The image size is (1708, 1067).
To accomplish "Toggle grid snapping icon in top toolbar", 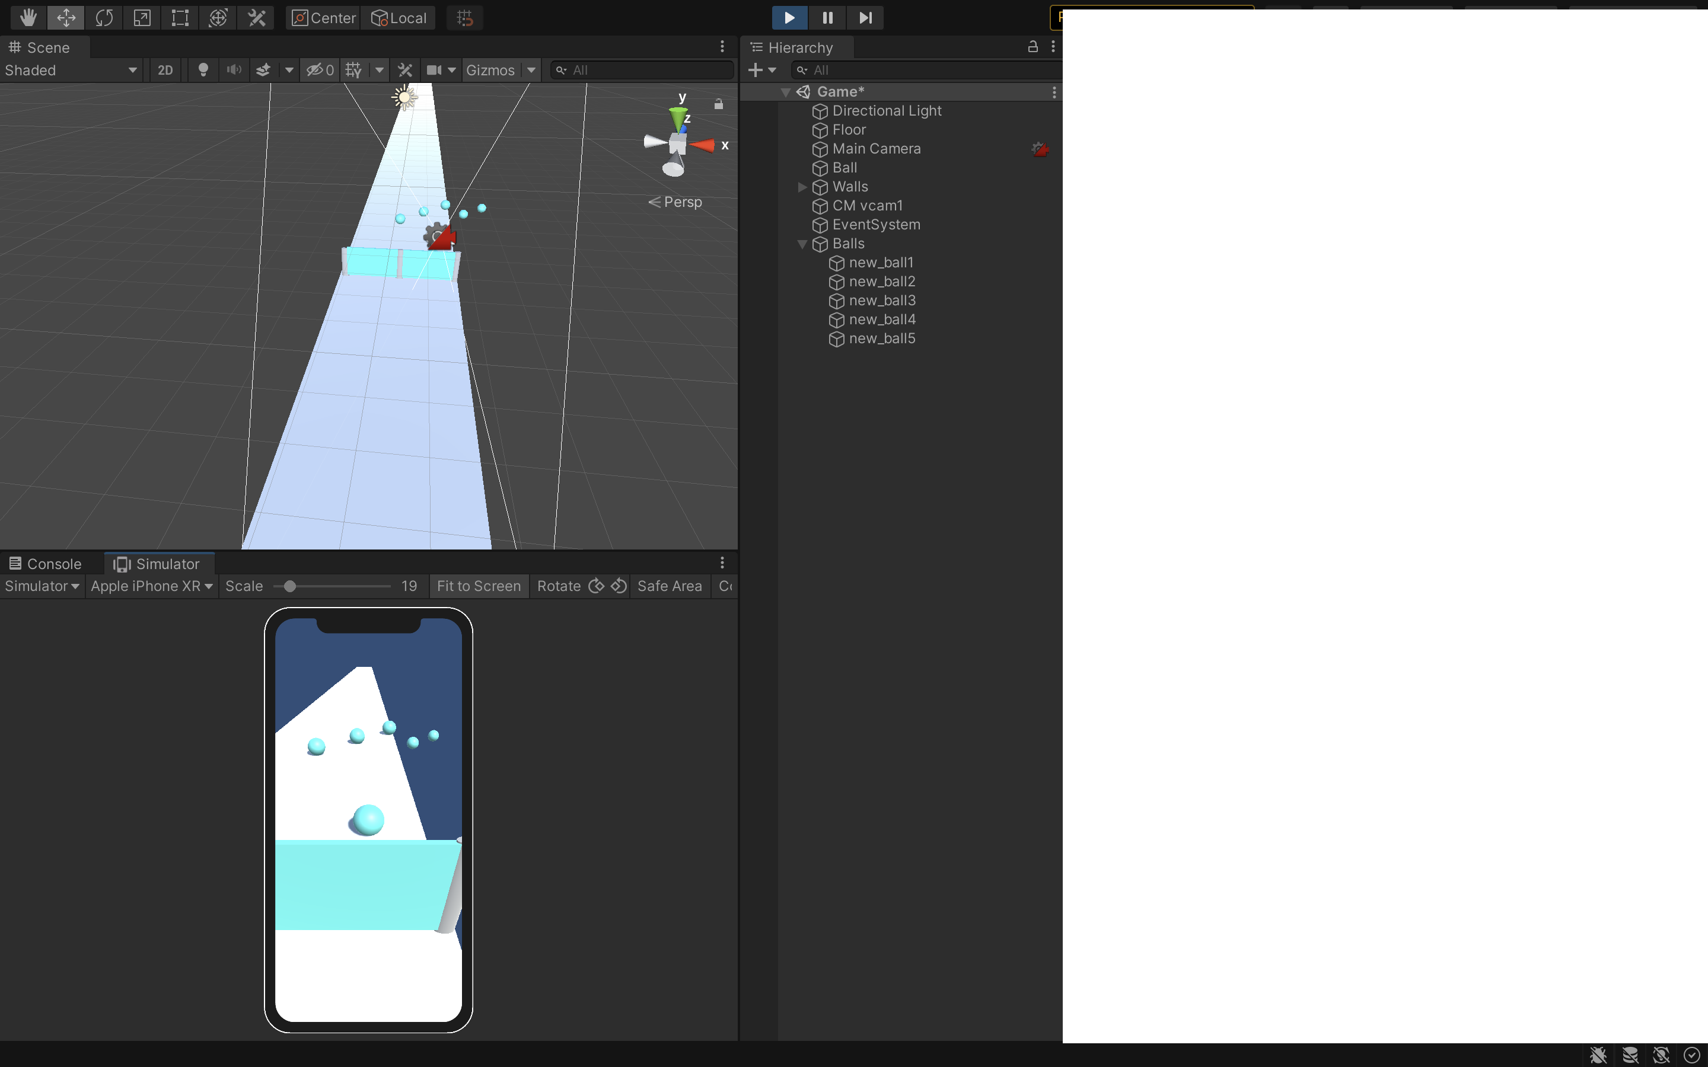I will [x=464, y=18].
